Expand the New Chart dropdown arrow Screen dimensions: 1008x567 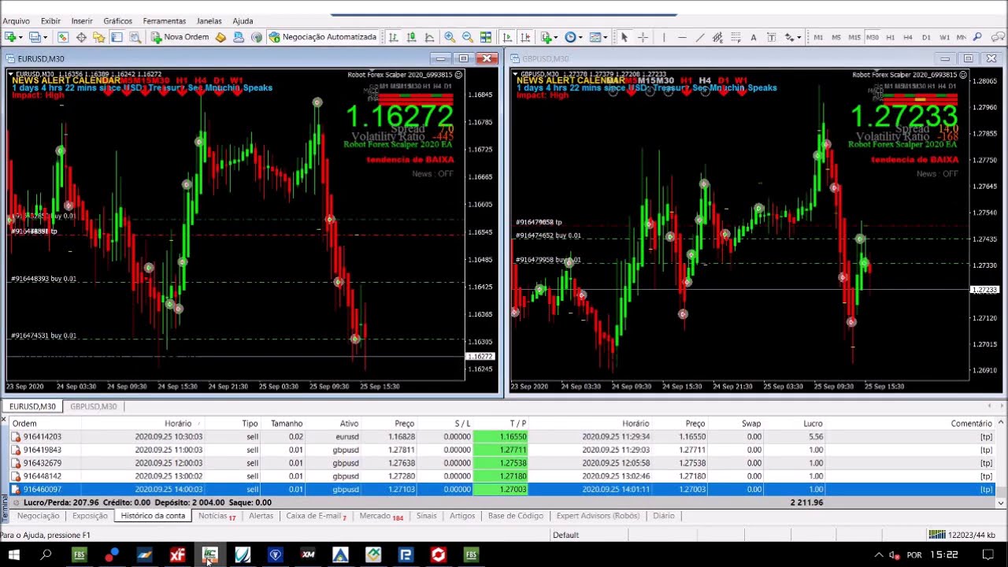(x=20, y=37)
